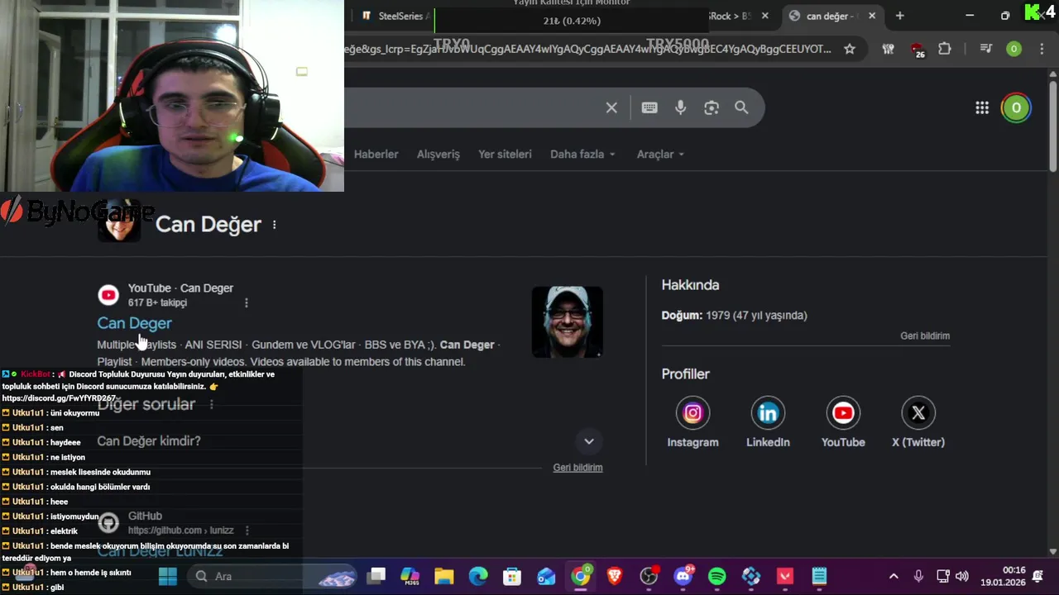The width and height of the screenshot is (1059, 595).
Task: Expand the Daha fazla dropdown
Action: pos(582,155)
